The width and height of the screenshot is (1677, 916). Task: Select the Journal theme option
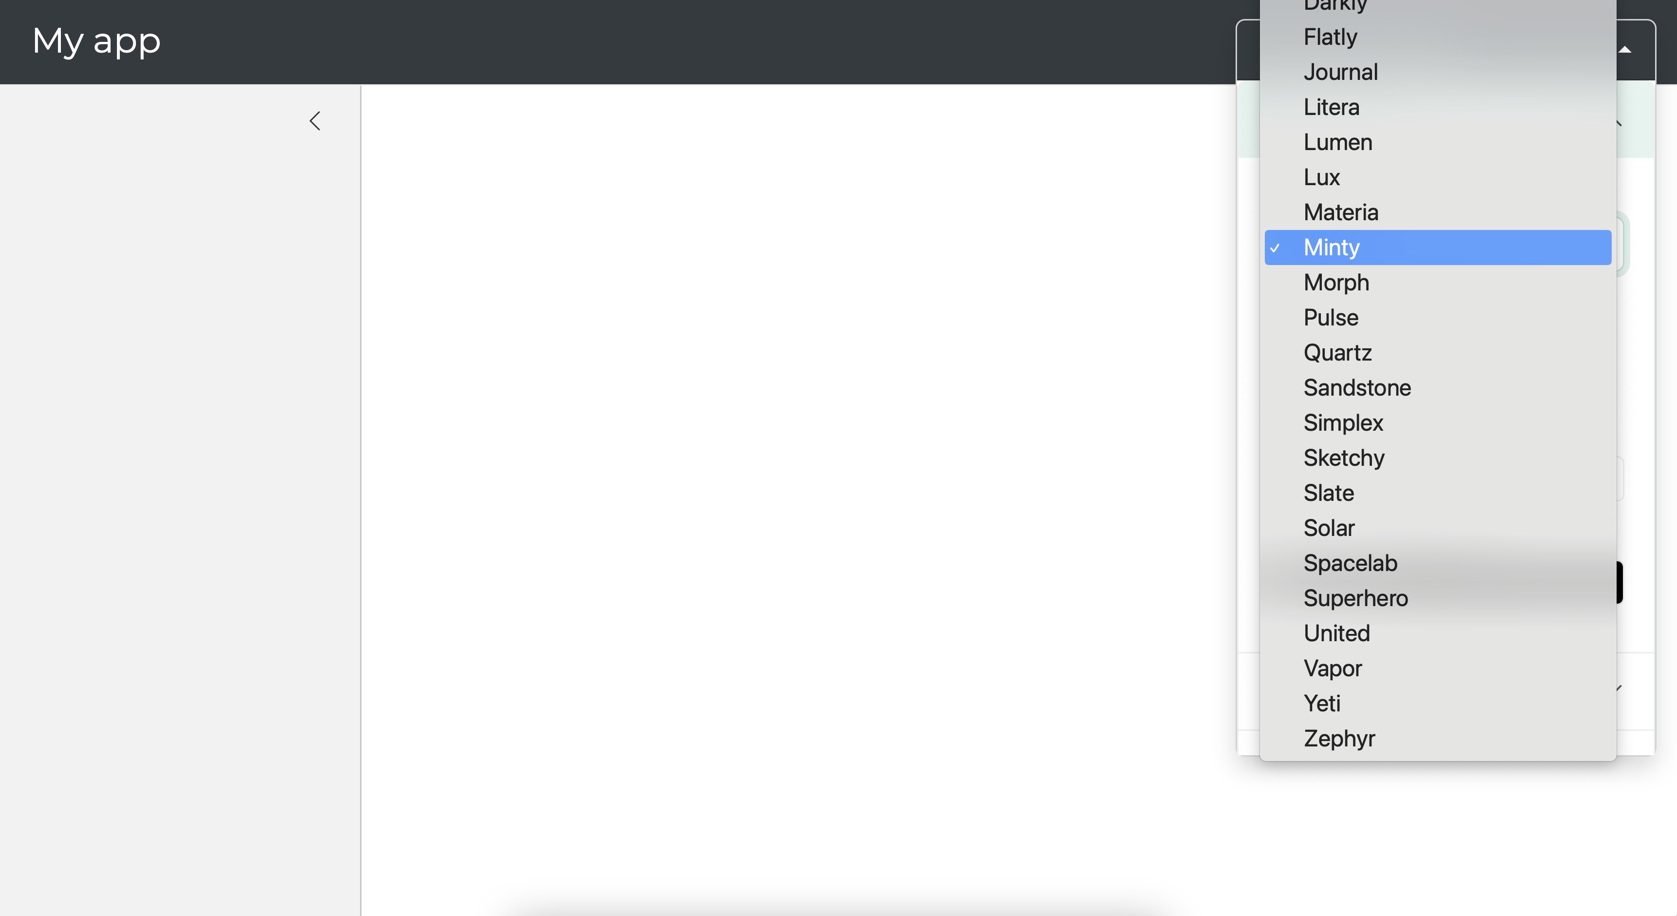point(1437,72)
